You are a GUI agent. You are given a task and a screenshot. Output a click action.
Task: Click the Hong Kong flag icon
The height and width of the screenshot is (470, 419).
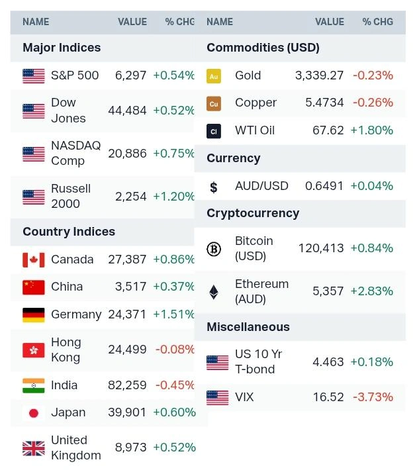point(34,350)
